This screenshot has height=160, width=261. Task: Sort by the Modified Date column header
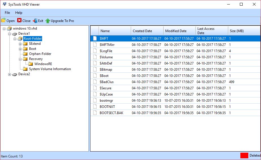(x=180, y=31)
